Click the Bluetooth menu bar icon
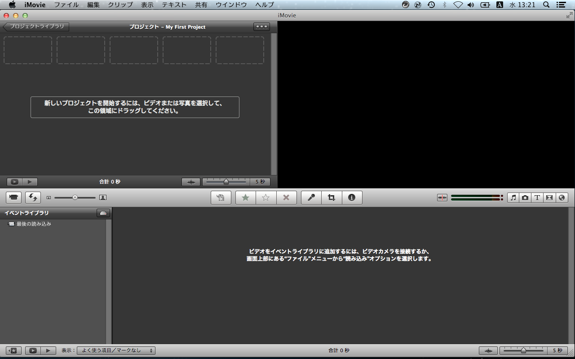The height and width of the screenshot is (359, 575). [x=445, y=5]
